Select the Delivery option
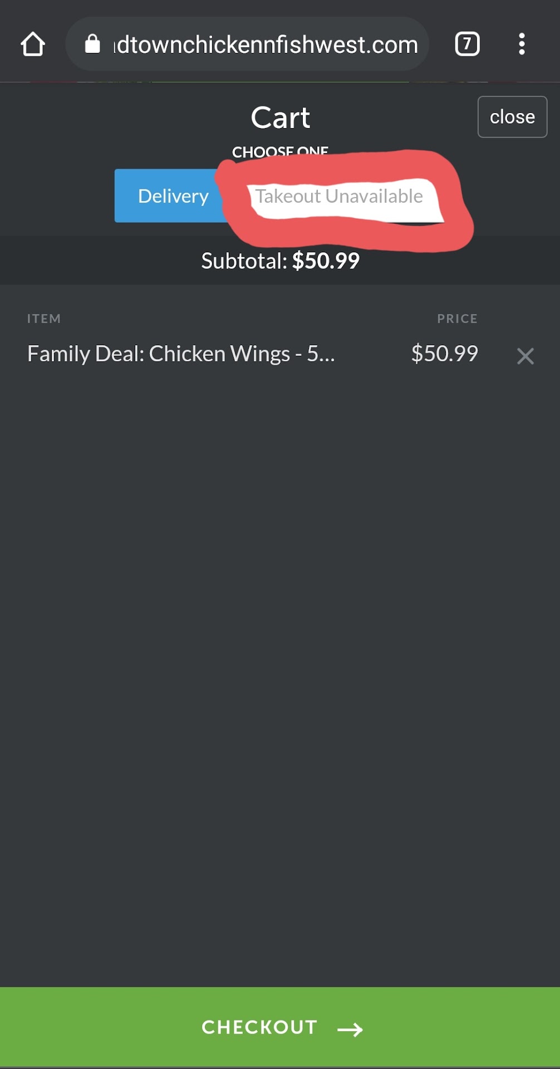 [x=173, y=196]
